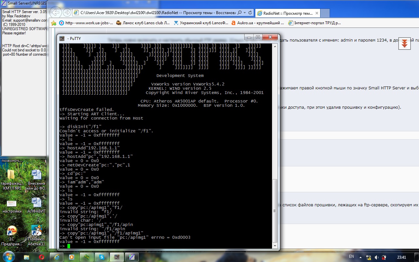Open Windows Explorer from the taskbar

[x=27, y=257]
